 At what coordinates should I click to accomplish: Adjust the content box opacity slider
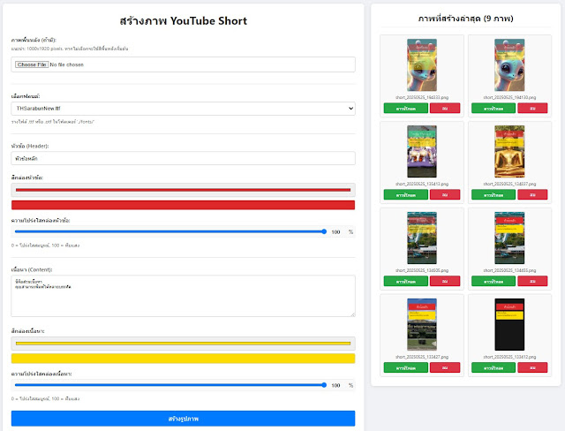coord(169,384)
